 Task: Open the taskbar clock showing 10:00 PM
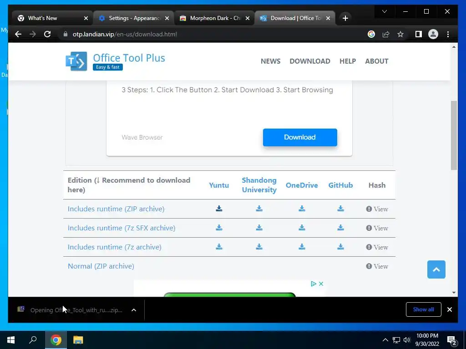(427, 340)
